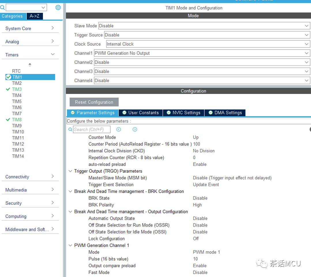Click the parameter Search (Ctrl+F) field
The height and width of the screenshot is (277, 311).
92,130
